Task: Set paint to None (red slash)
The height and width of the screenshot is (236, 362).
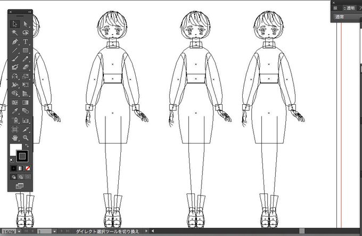Action: tap(28, 168)
